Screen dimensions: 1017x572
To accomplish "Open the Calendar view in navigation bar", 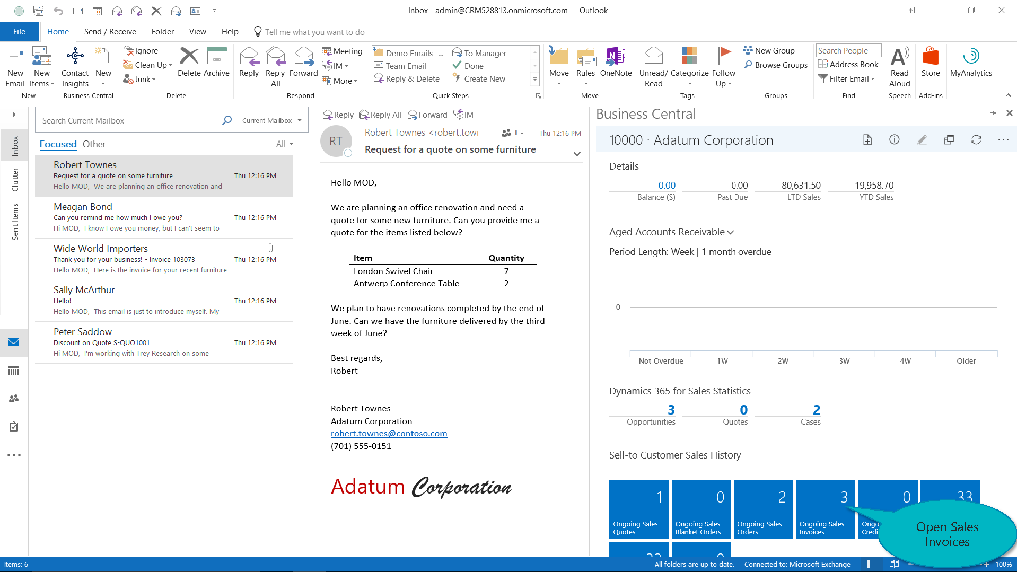I will (14, 371).
